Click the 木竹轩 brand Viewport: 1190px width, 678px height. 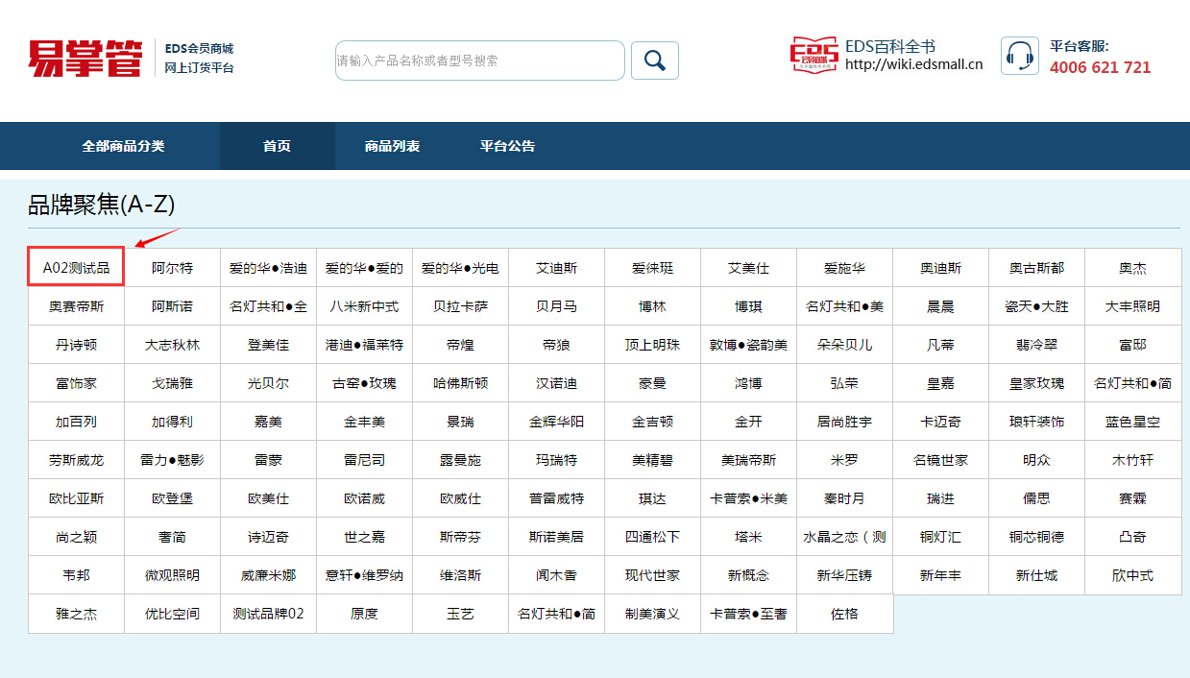click(1133, 460)
